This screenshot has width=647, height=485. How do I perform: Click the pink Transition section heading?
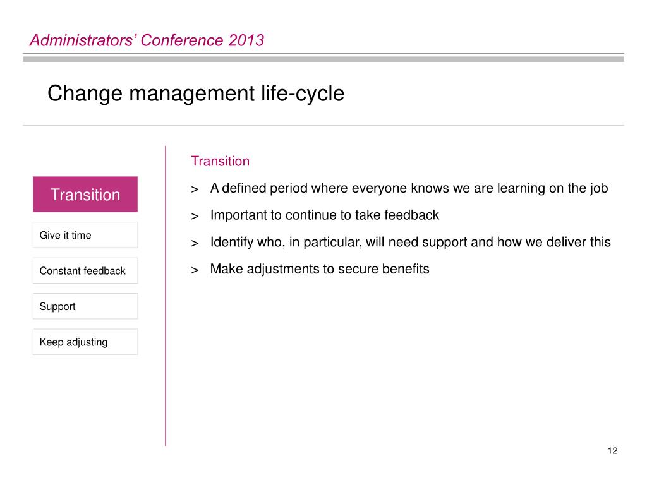221,161
